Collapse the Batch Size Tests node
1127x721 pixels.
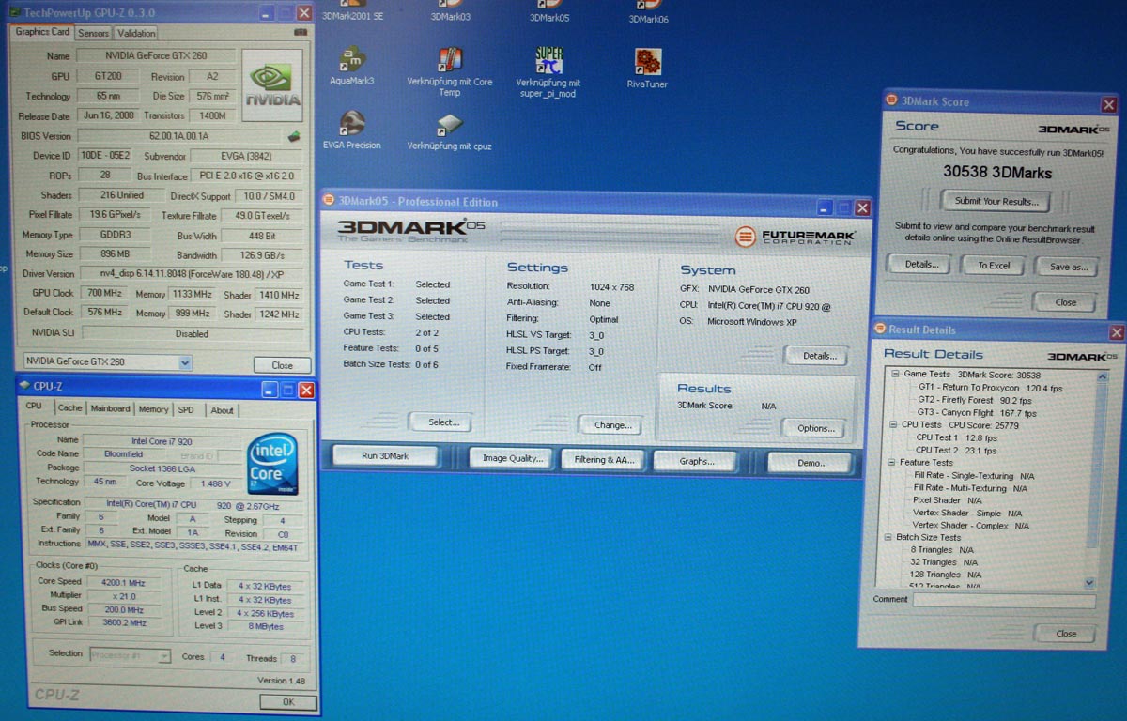coord(888,537)
